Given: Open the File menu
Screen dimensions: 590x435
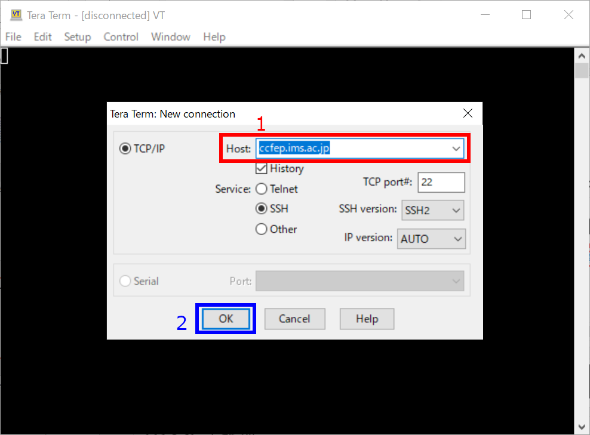Looking at the screenshot, I should [13, 37].
